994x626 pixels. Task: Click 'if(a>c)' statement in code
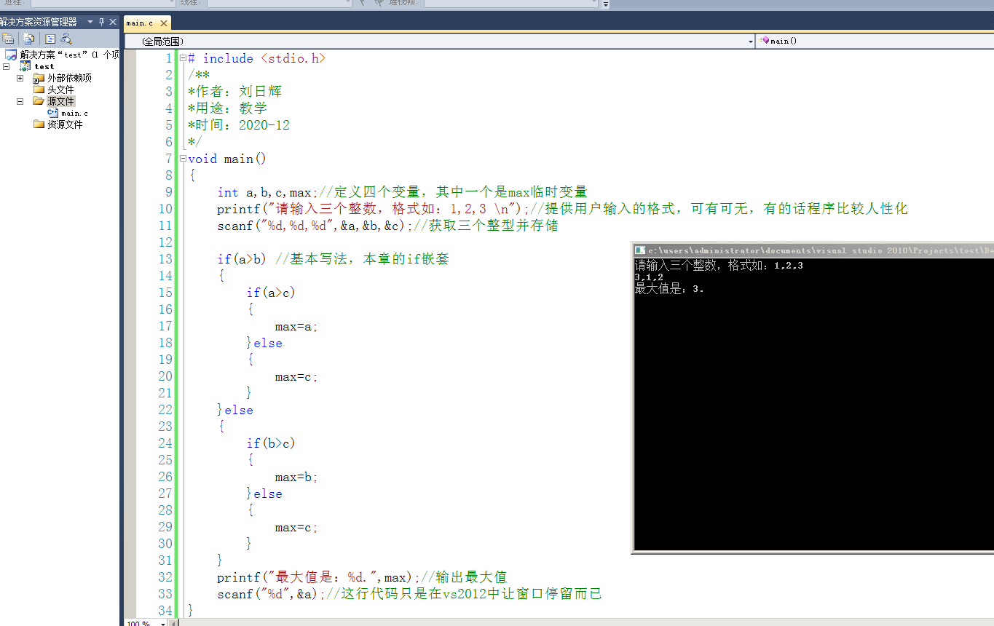pyautogui.click(x=271, y=293)
